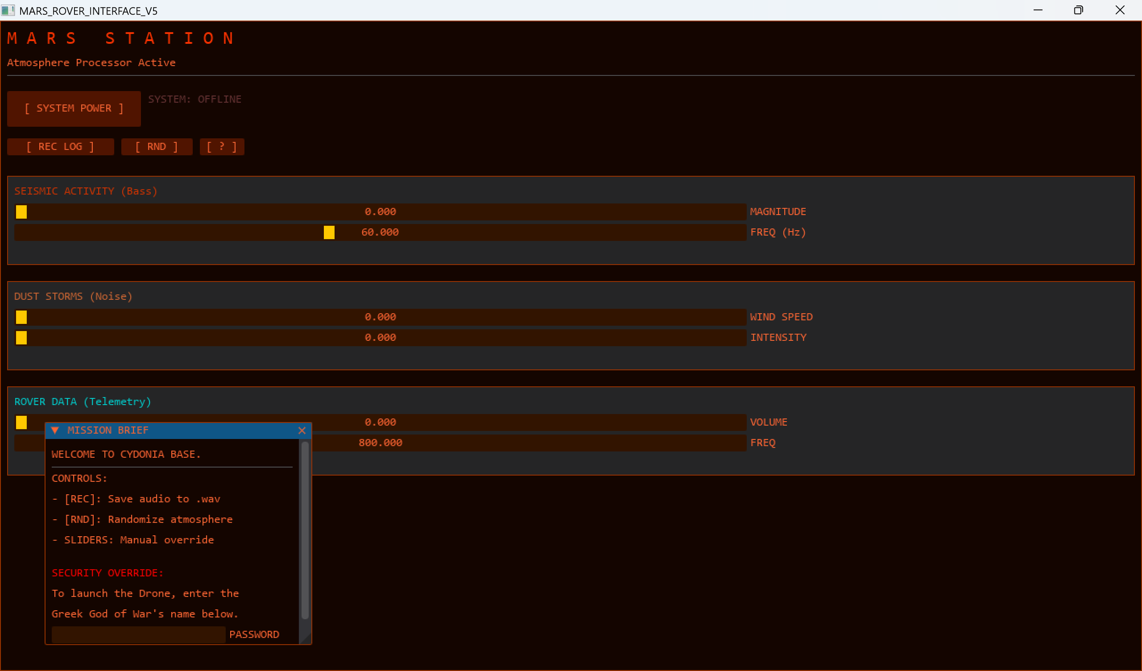This screenshot has height=671, width=1142.
Task: Close the MISSION BRIEF dialog
Action: [302, 430]
